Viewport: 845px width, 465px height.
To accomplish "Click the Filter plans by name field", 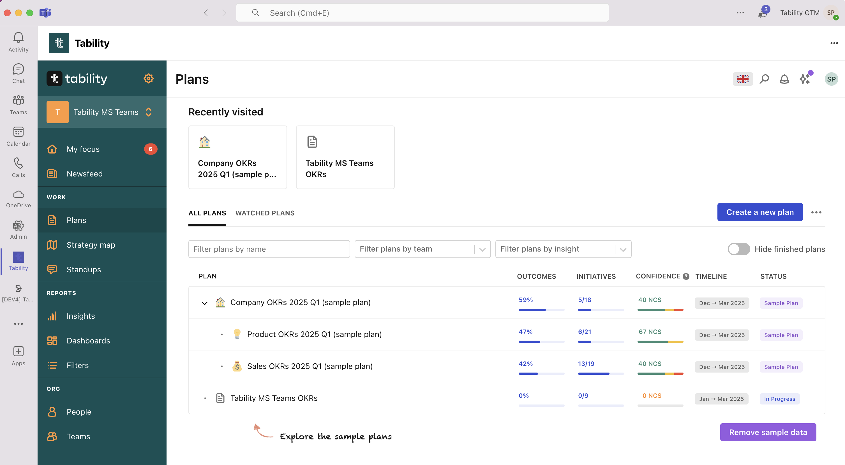I will coord(269,249).
